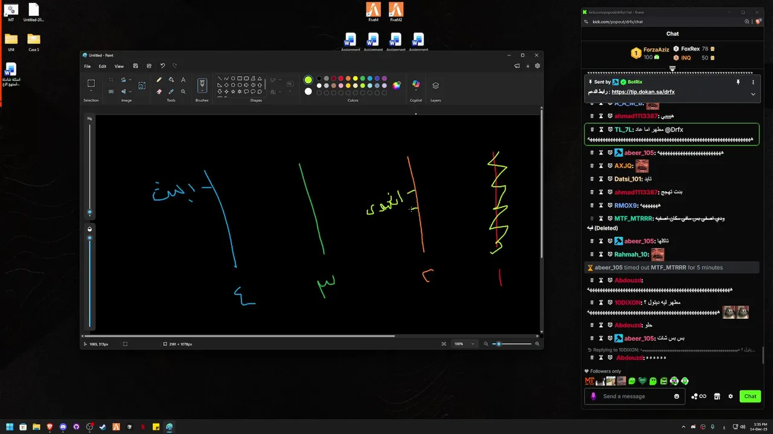
Task: Select the Pencil tool in Paint
Action: 159,80
